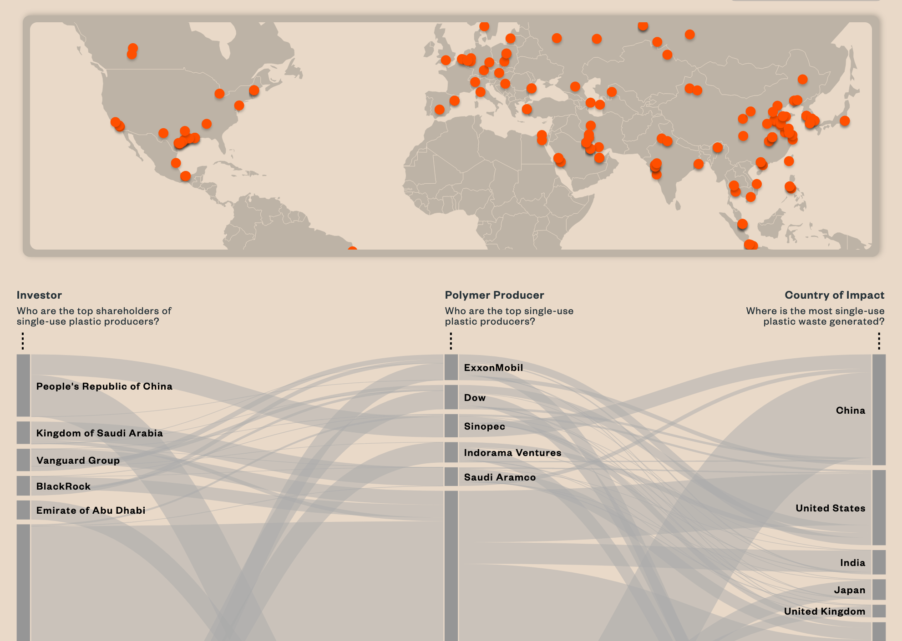Click the unlabeled producers bar below Saudi Aramco

pos(451,566)
